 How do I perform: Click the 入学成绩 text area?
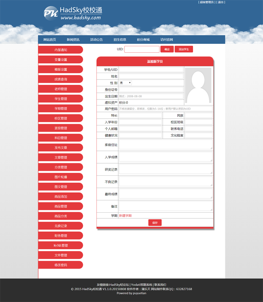tap(166, 157)
